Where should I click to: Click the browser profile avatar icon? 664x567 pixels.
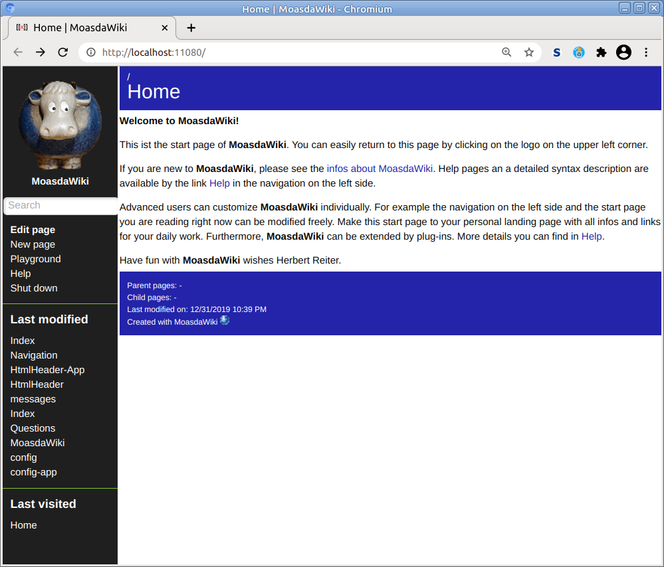click(x=623, y=52)
